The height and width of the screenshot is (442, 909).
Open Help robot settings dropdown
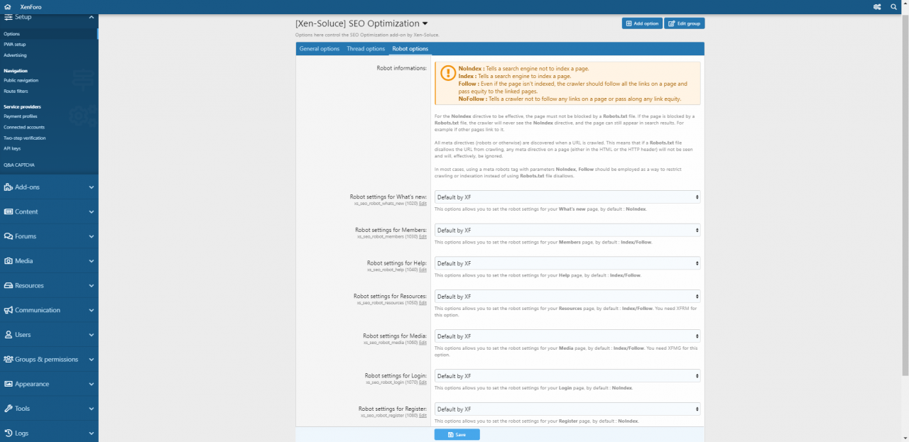tap(567, 263)
